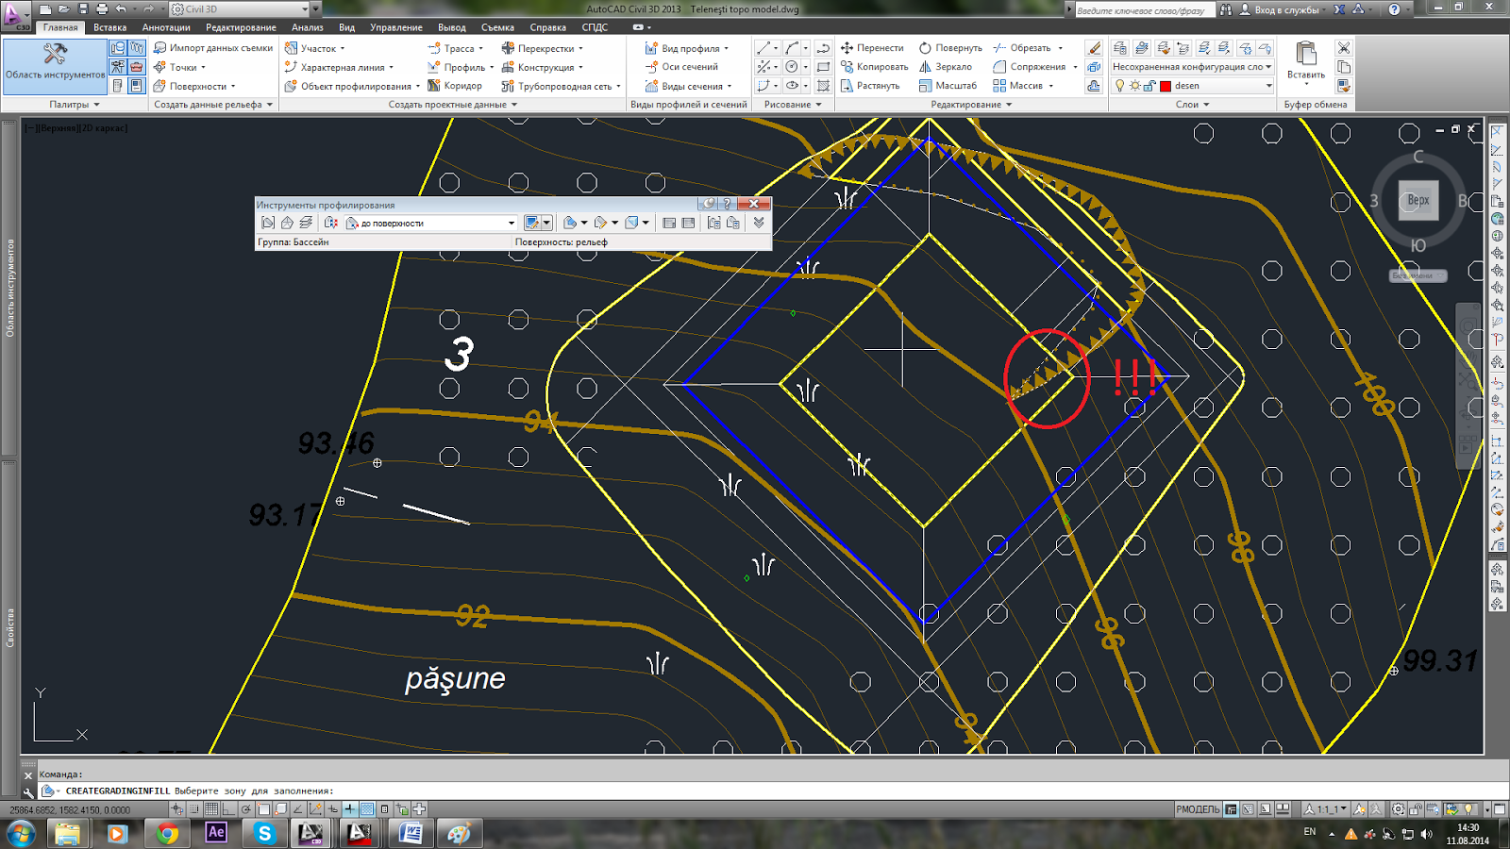Expand the Рисование panel
The width and height of the screenshot is (1510, 849).
click(x=793, y=105)
